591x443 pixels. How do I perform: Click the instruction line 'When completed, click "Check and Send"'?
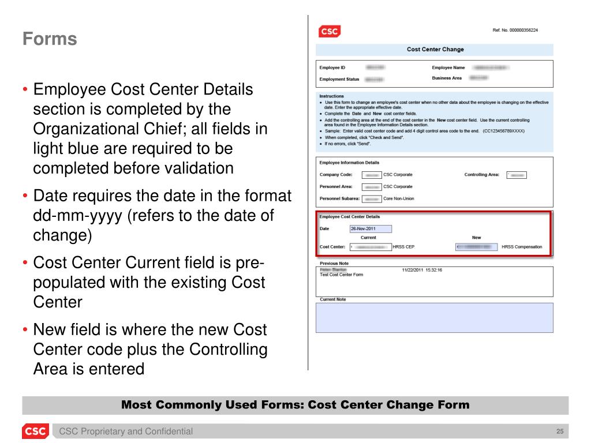point(364,137)
